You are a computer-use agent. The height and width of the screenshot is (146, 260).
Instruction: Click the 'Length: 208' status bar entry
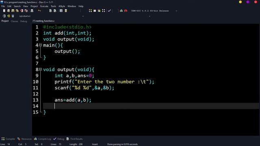point(76,144)
